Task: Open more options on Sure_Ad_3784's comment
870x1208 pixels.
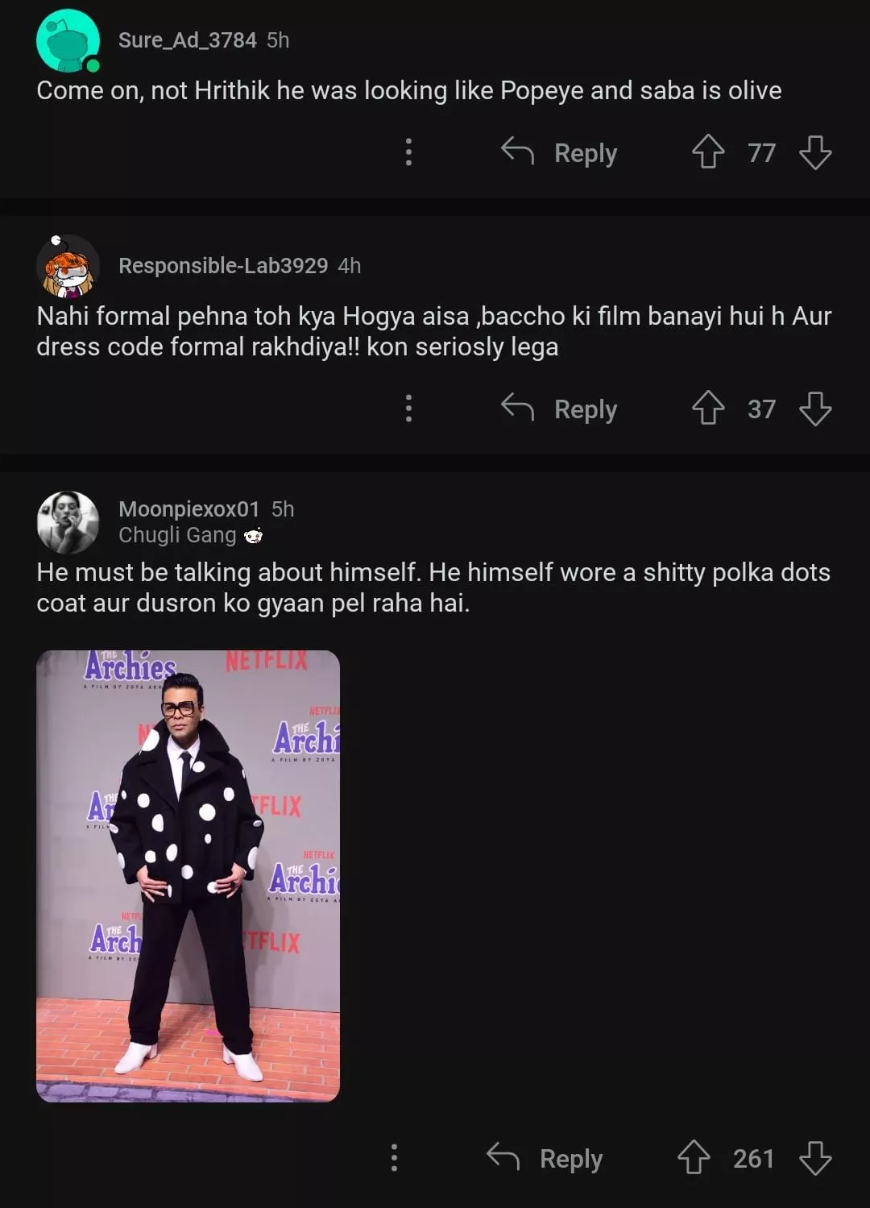Action: 408,152
